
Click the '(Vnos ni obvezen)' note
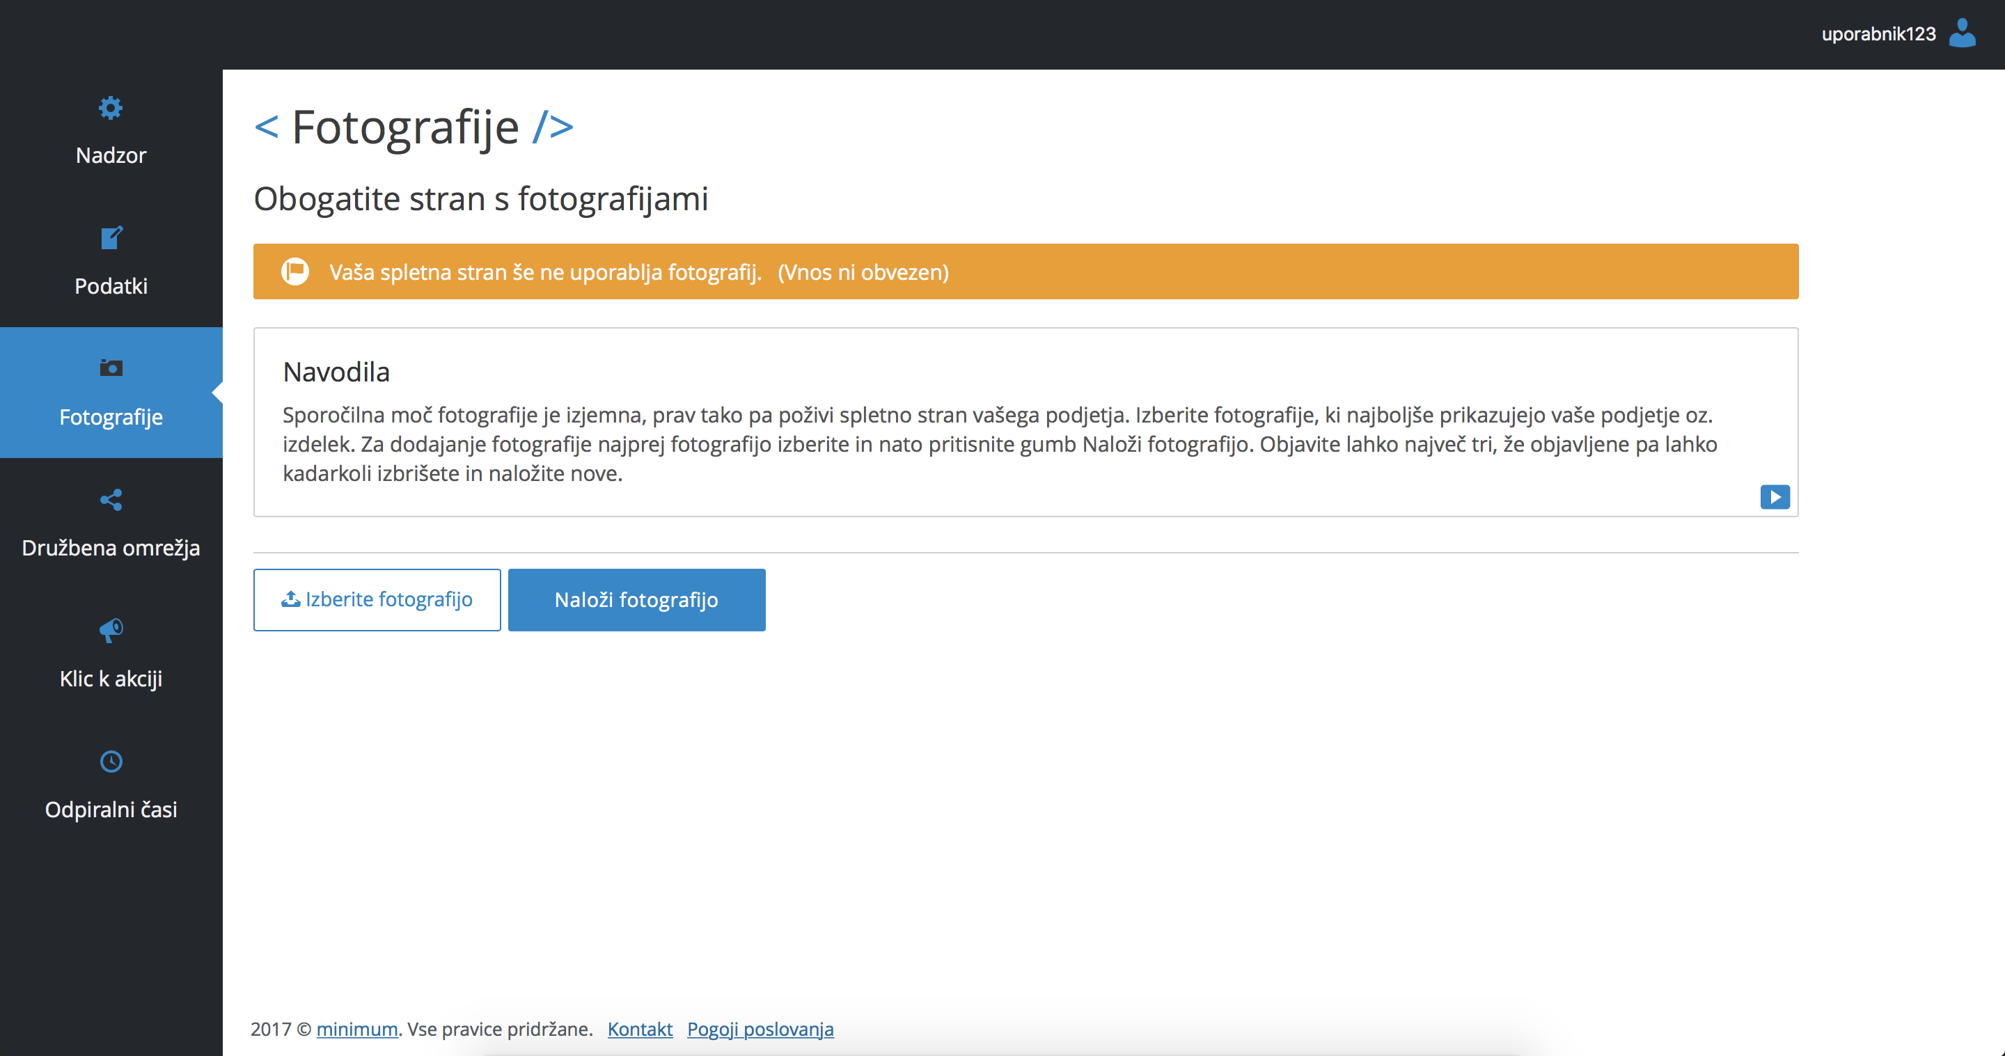click(863, 272)
